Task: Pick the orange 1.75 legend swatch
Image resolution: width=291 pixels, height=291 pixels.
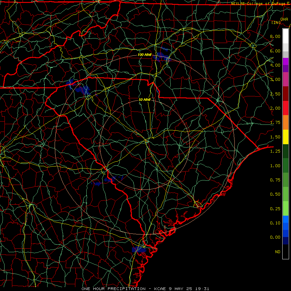Action: pos(286,123)
